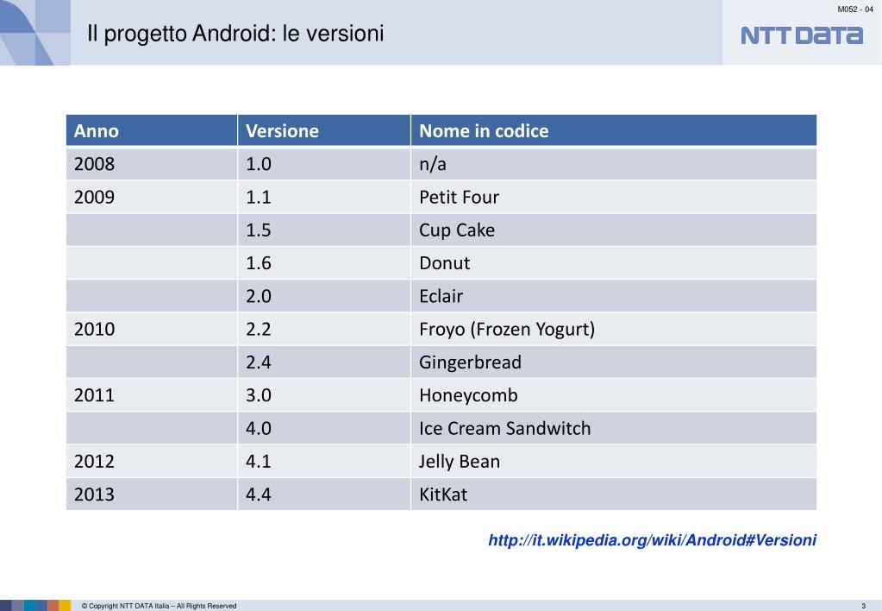Click the slide title text
This screenshot has width=882, height=611.
(x=235, y=34)
